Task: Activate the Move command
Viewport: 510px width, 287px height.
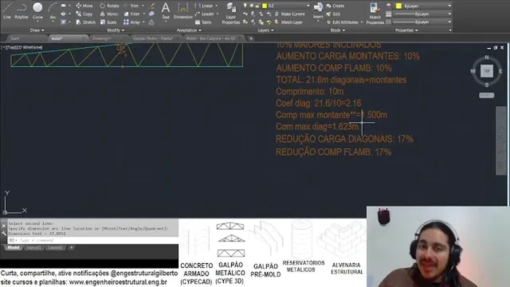Action: pyautogui.click(x=84, y=6)
